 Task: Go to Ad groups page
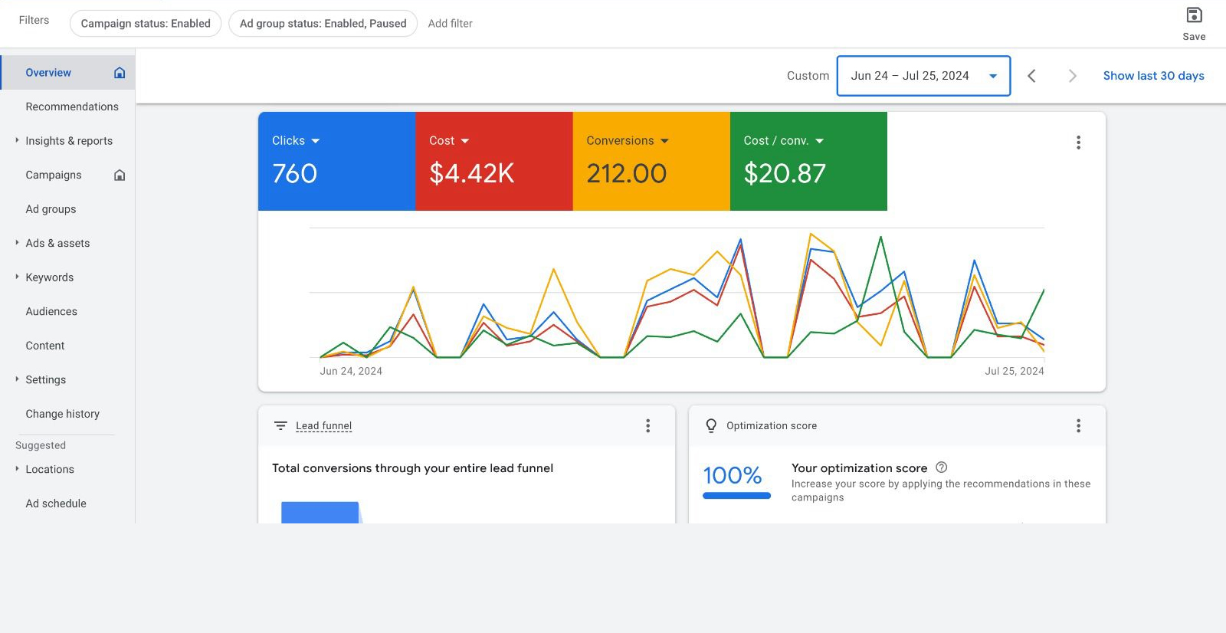pyautogui.click(x=51, y=209)
